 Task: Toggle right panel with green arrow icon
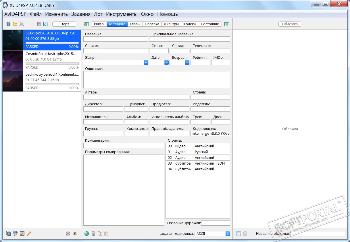[x=227, y=24]
